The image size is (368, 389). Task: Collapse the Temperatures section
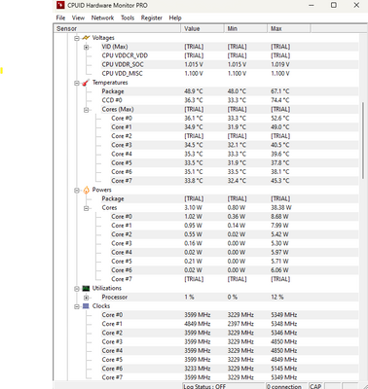[77, 83]
